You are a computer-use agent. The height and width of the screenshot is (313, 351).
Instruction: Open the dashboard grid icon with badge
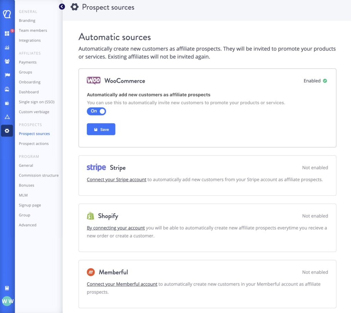[x=7, y=34]
